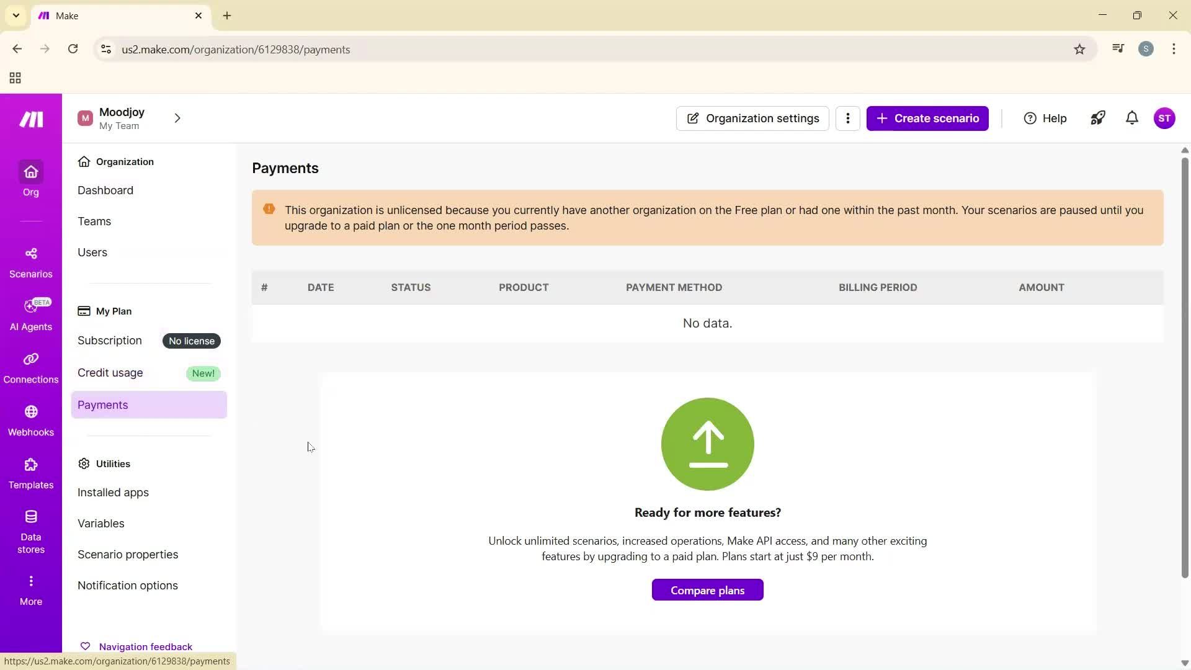Open the Data stores panel

(x=30, y=529)
